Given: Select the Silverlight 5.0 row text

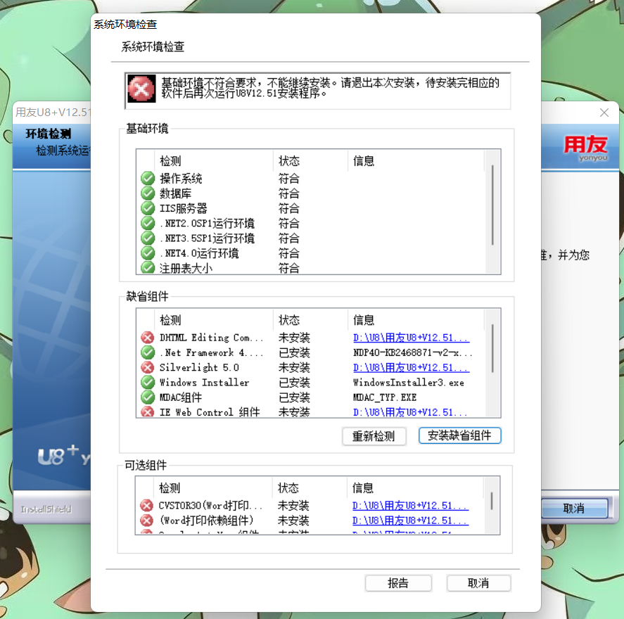Looking at the screenshot, I should [x=199, y=368].
